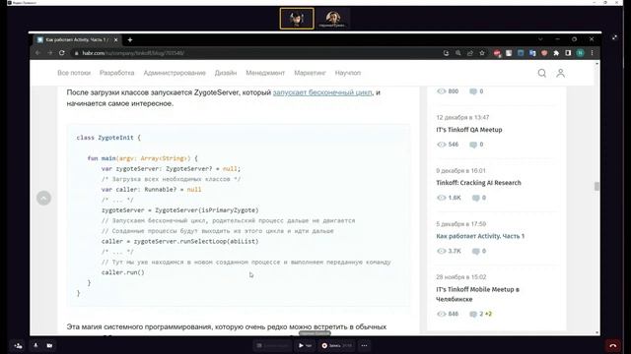Click the red hang-up call button
The height and width of the screenshot is (354, 631).
tap(613, 345)
